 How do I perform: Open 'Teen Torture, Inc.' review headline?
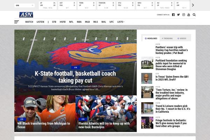(x=171, y=94)
